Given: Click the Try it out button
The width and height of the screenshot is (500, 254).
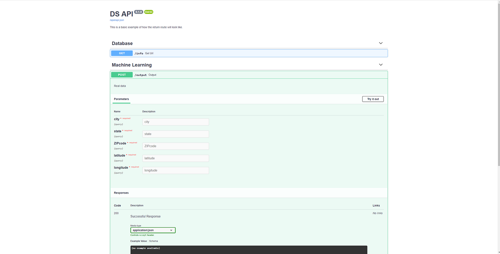Looking at the screenshot, I should point(373,99).
